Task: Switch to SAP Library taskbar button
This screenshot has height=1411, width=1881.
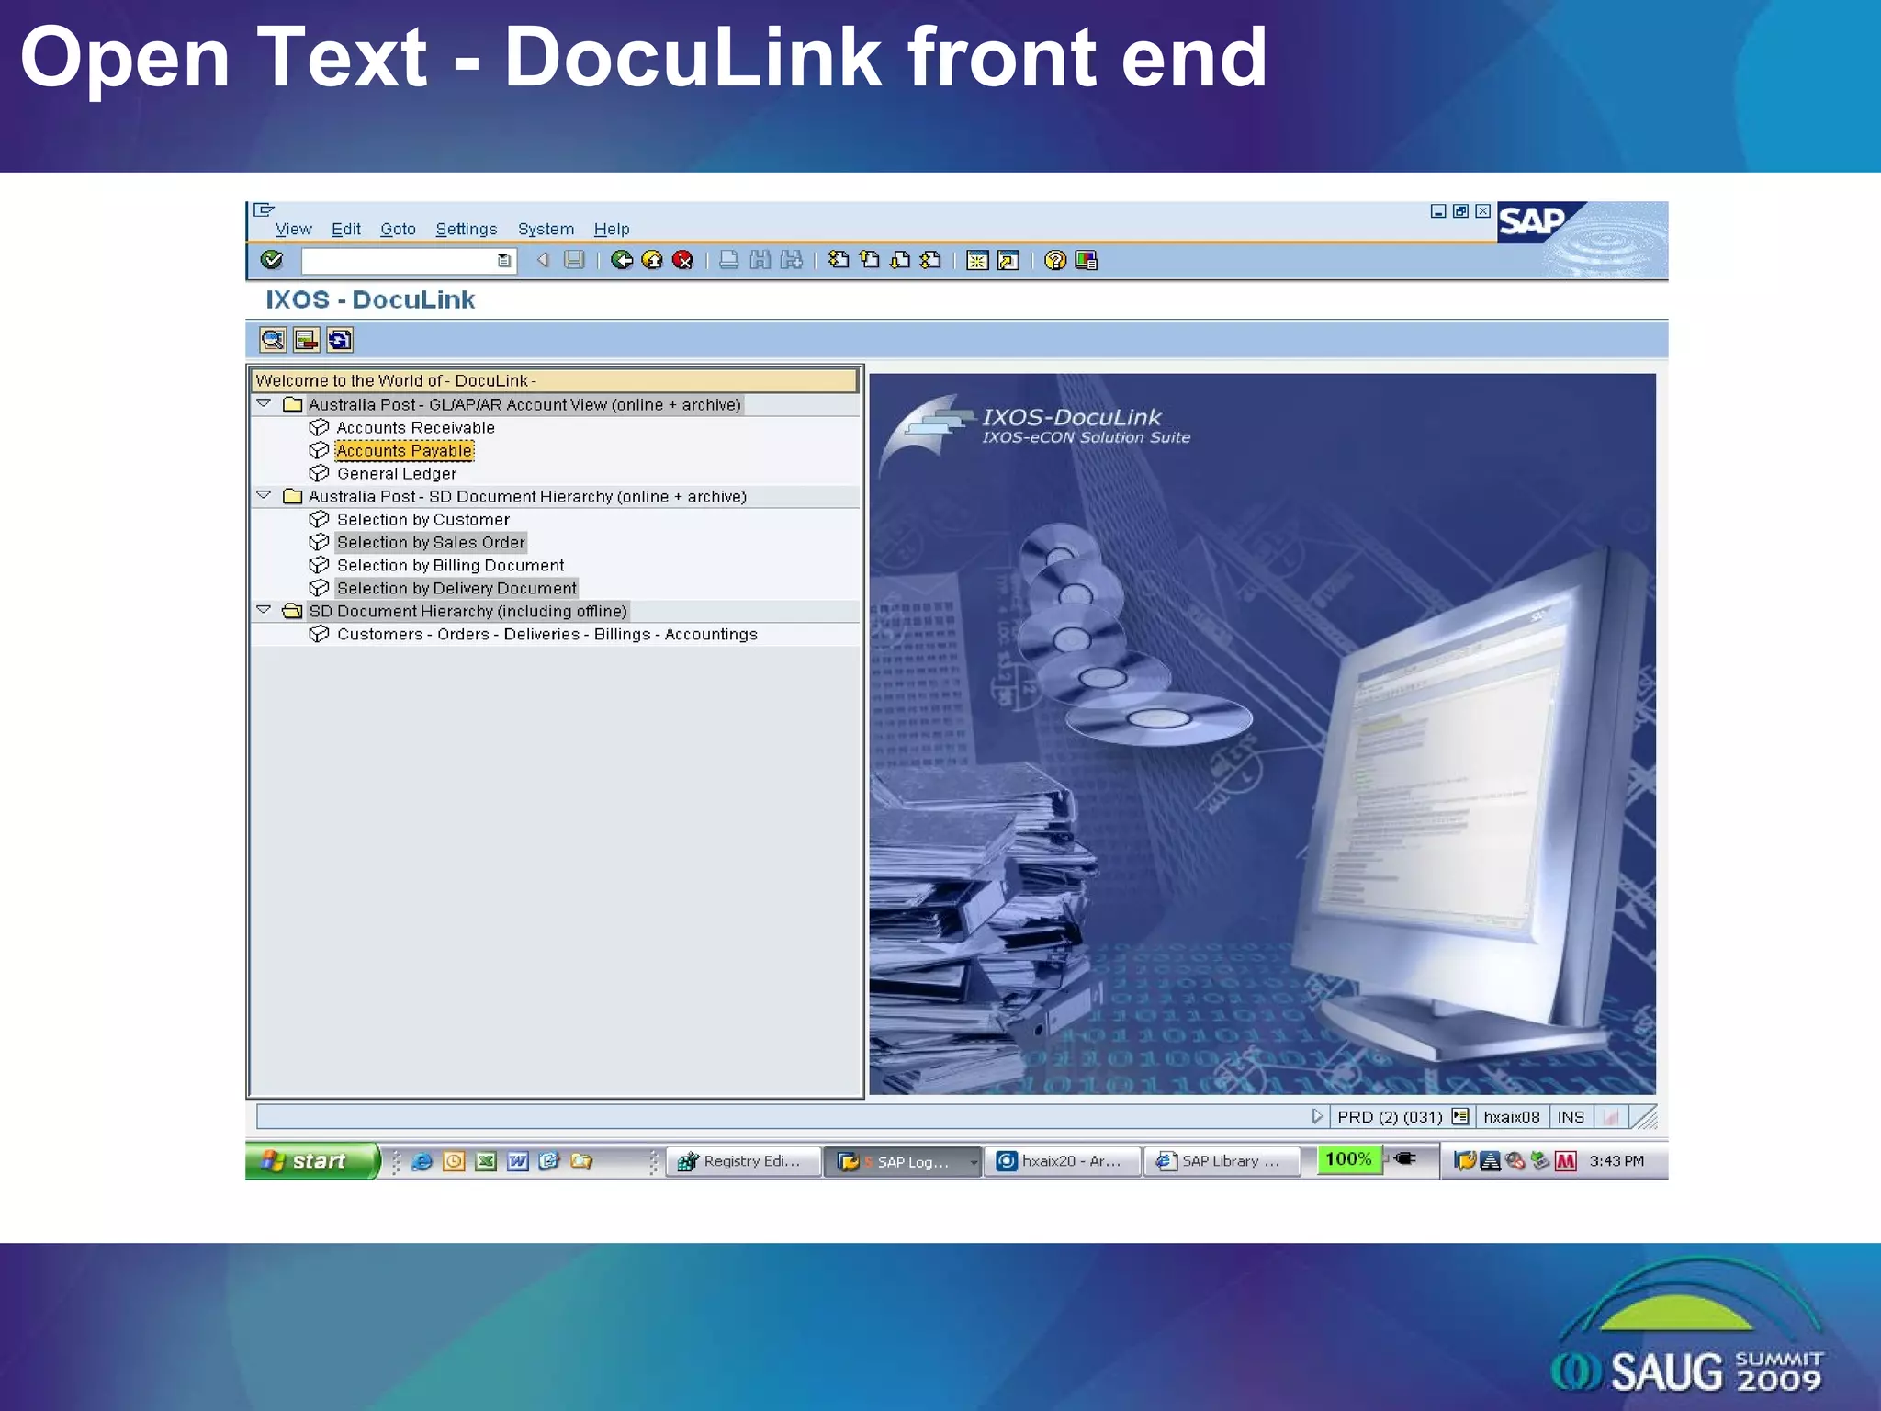Action: point(1222,1162)
